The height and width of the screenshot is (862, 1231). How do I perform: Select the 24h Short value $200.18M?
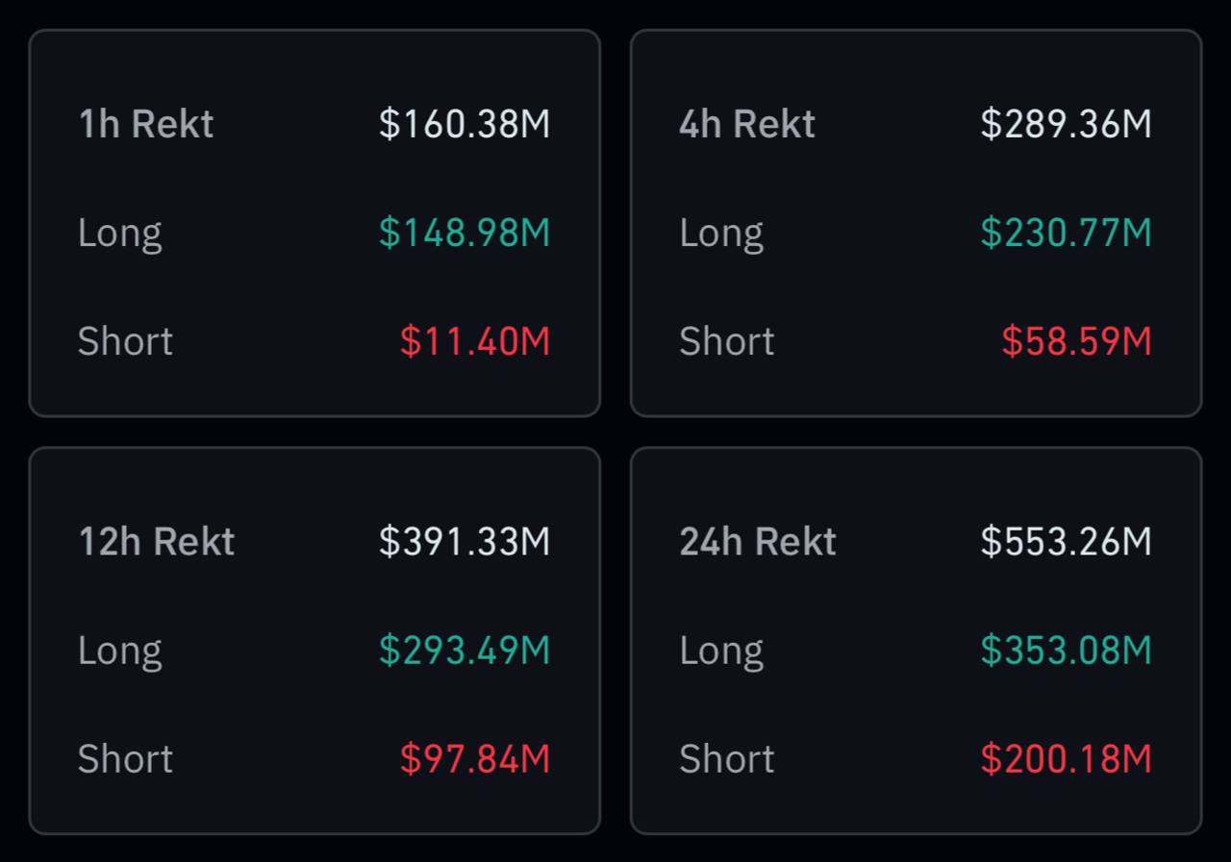(x=1066, y=759)
